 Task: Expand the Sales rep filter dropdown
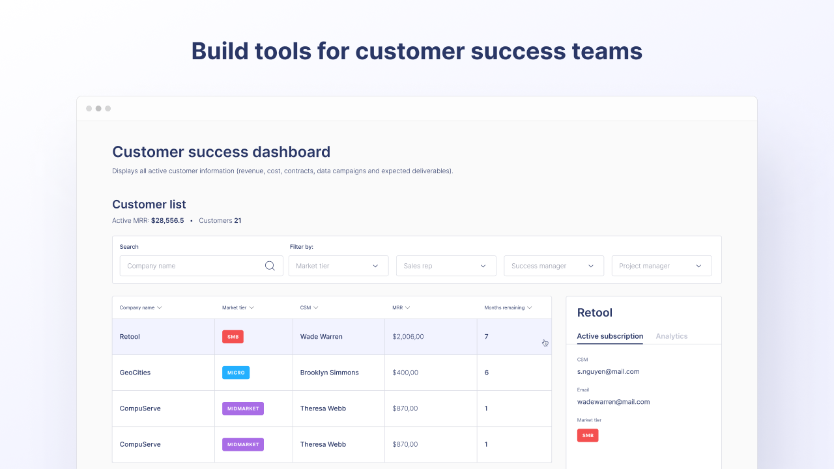446,266
